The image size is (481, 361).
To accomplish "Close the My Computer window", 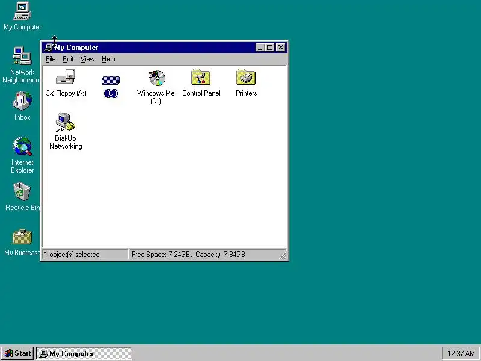I will pos(281,48).
